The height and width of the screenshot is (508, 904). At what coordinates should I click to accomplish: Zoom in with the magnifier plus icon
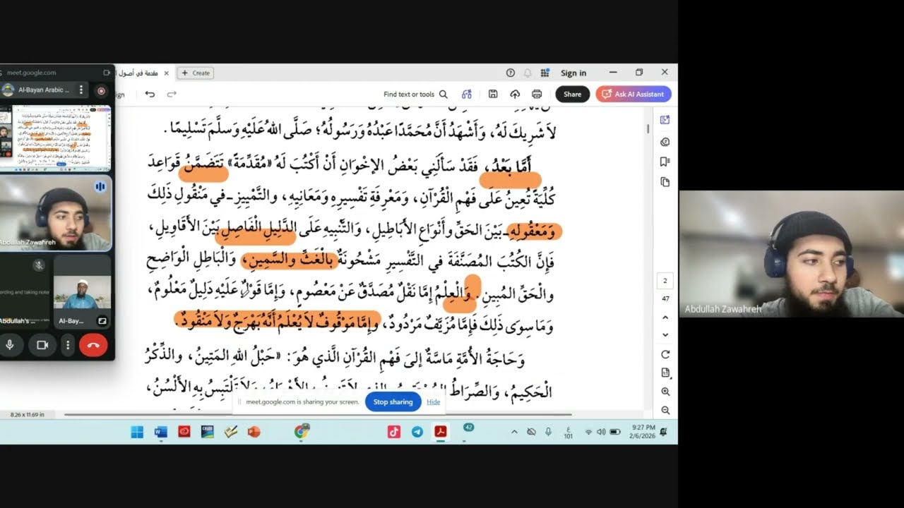[x=665, y=392]
